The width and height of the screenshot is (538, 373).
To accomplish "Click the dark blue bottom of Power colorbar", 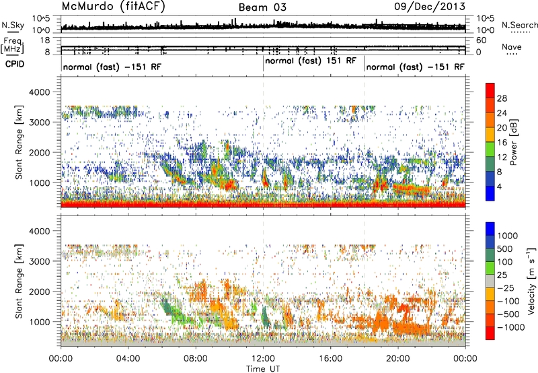I will tap(490, 193).
